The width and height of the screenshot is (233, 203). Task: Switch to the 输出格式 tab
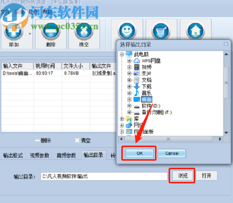point(13,155)
